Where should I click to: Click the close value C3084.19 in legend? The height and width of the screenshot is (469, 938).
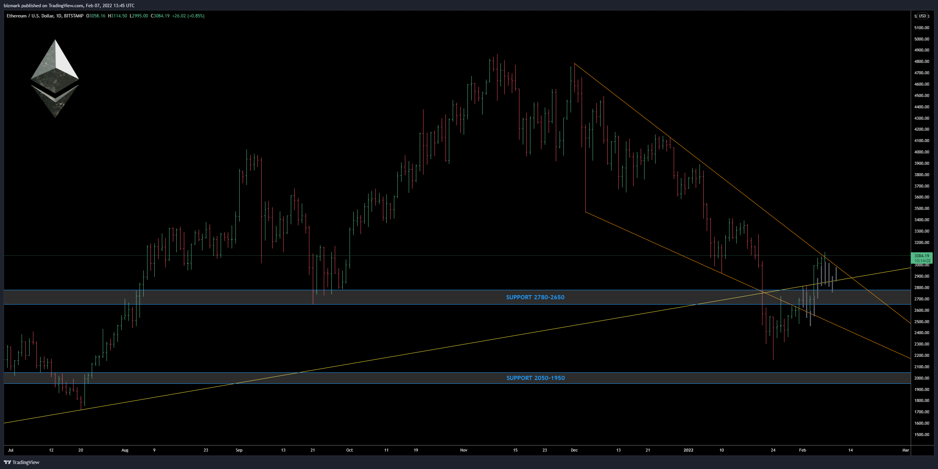pos(160,16)
